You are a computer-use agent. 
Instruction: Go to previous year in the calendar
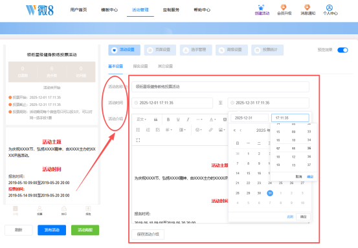click(x=234, y=130)
